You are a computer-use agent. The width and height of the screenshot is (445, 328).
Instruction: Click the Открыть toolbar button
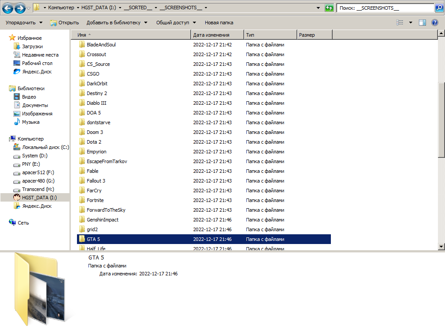pos(65,23)
